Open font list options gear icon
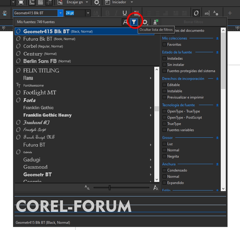Screen dimensions: 240x230 coord(145,22)
